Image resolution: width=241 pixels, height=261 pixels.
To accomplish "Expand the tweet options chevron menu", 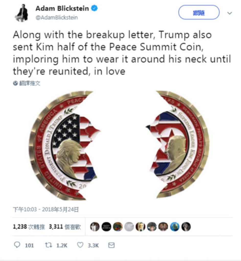I will tap(230, 13).
